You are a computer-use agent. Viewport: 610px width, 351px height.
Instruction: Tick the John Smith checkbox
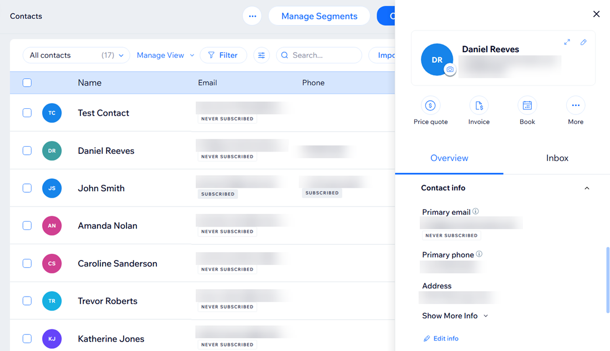[x=27, y=188]
